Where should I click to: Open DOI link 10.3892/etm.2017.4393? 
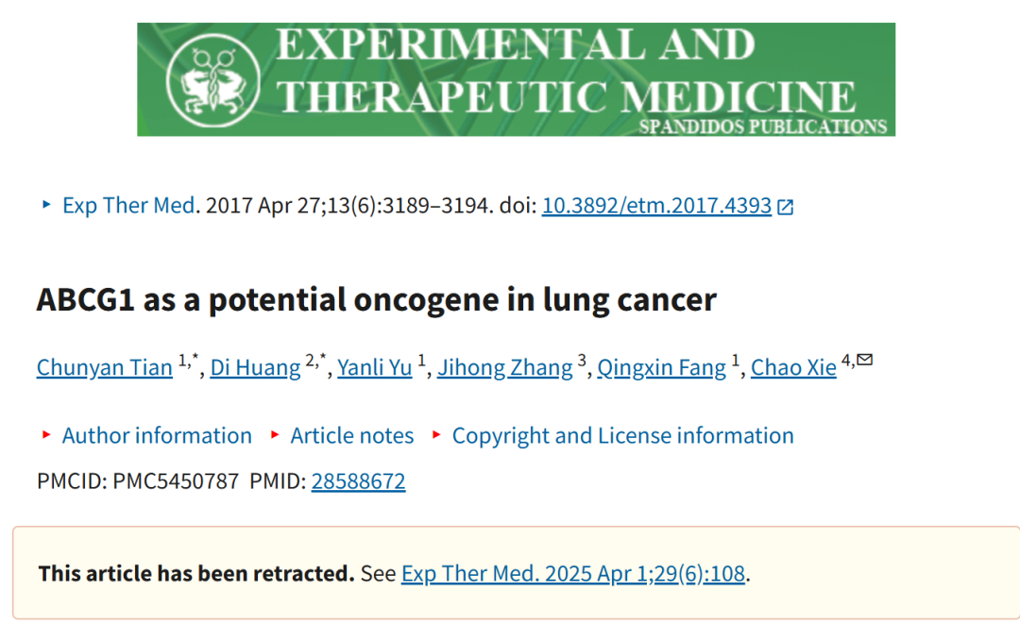click(x=656, y=206)
